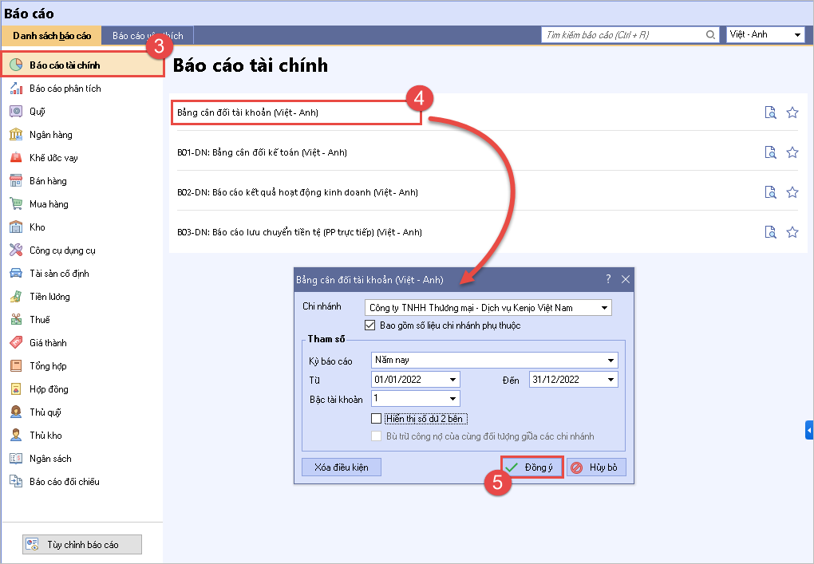The width and height of the screenshot is (814, 564).
Task: Open the Kỳ báo cáo dropdown
Action: (610, 361)
